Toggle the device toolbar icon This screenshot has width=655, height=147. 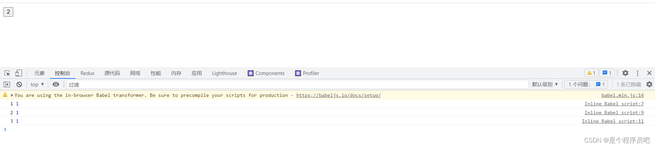(x=19, y=73)
